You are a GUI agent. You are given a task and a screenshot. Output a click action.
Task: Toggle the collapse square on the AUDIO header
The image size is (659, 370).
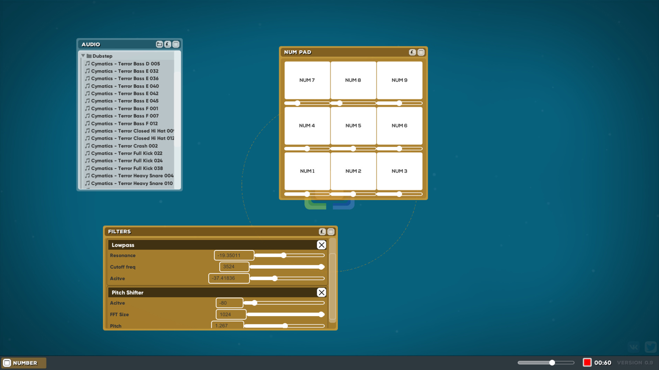(176, 44)
